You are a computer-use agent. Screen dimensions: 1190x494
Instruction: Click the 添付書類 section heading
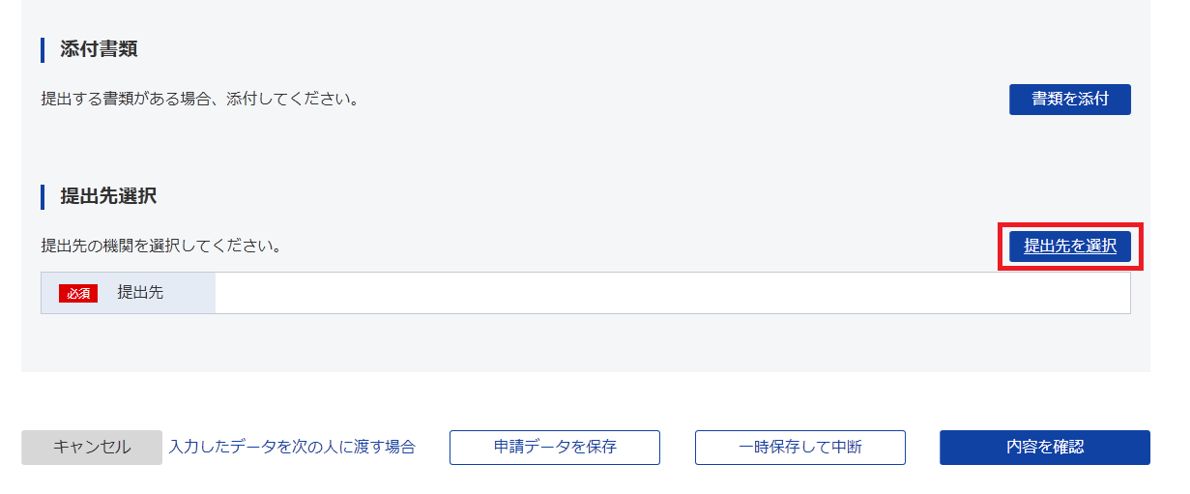click(x=99, y=49)
